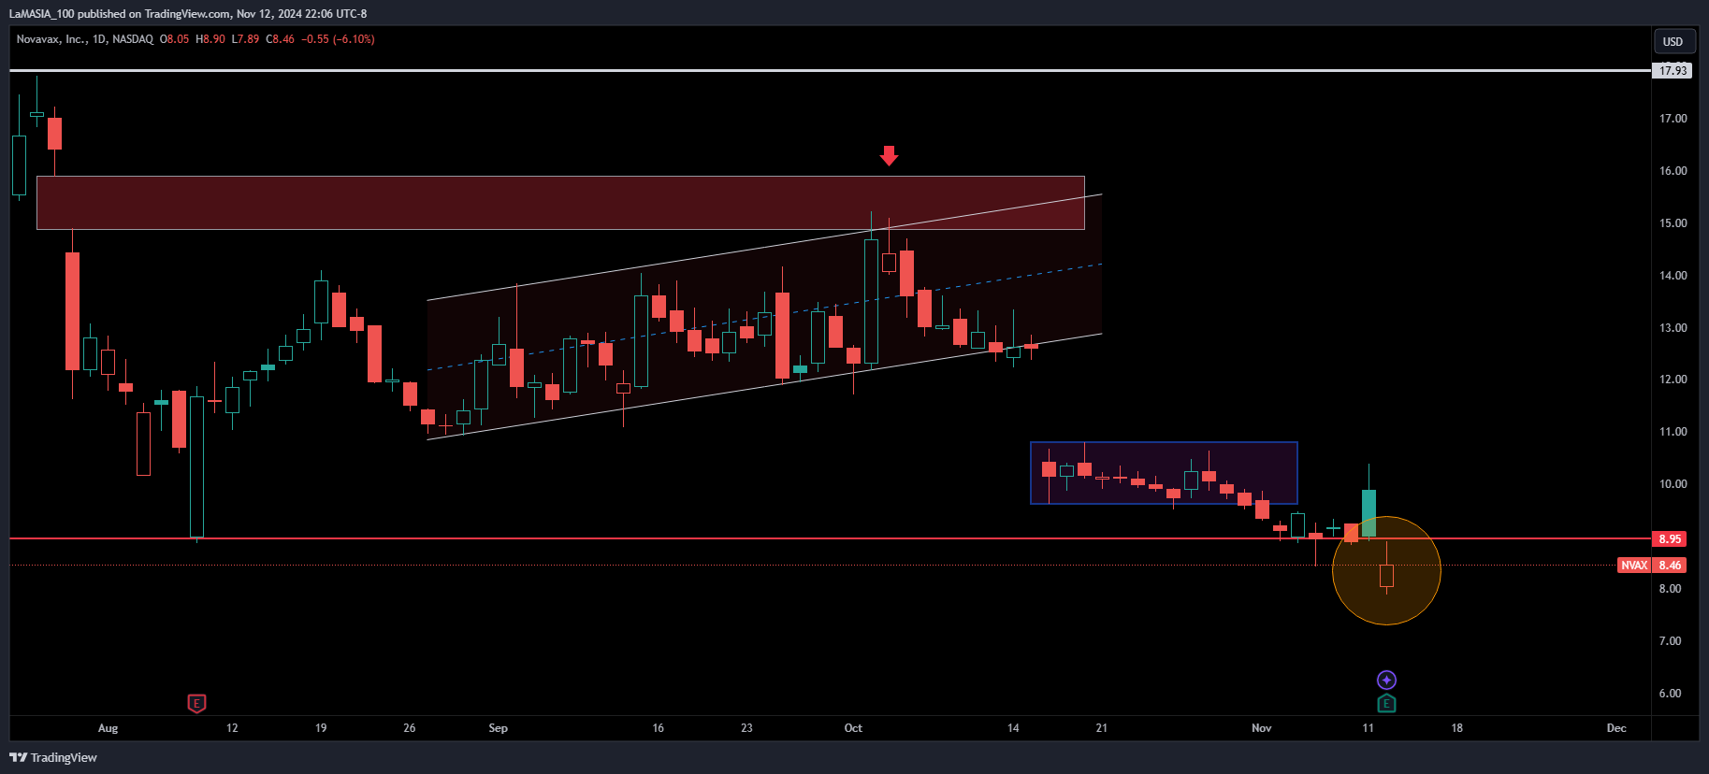The height and width of the screenshot is (774, 1709).
Task: Click the NVAX ticker price tag
Action: [x=1634, y=565]
